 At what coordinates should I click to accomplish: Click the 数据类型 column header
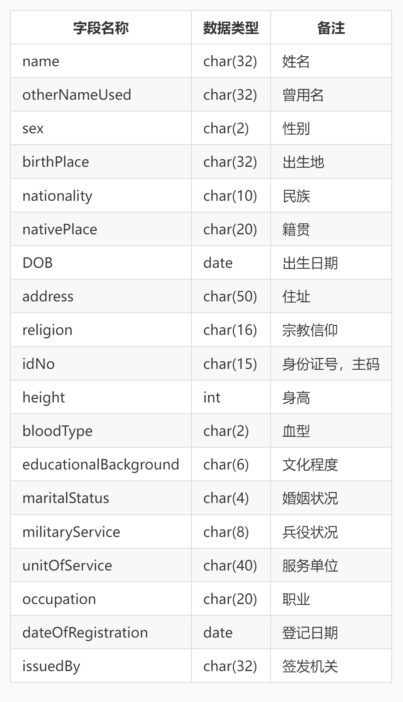tap(231, 28)
